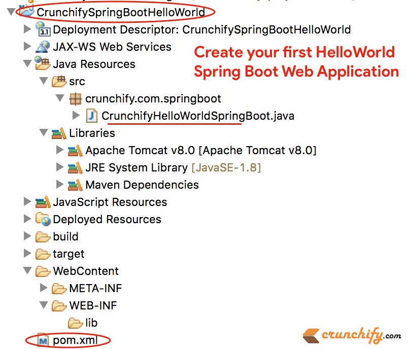The height and width of the screenshot is (349, 409).
Task: Collapse the WebContent folder arrow
Action: click(x=27, y=271)
